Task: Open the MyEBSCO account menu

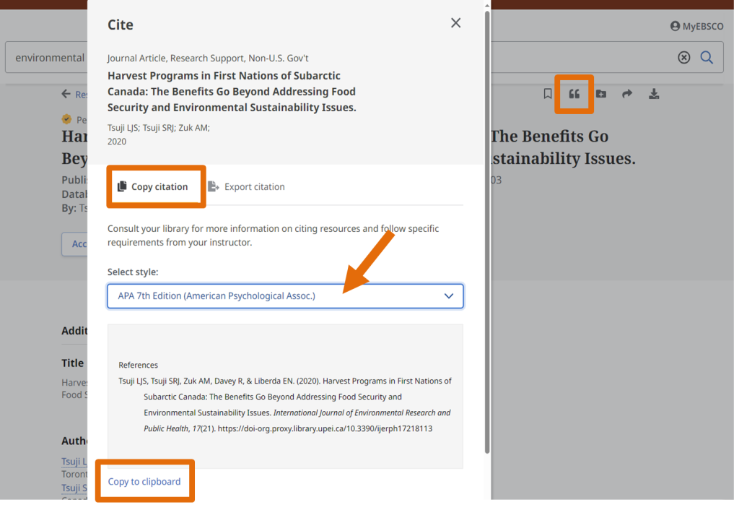Action: pyautogui.click(x=696, y=26)
